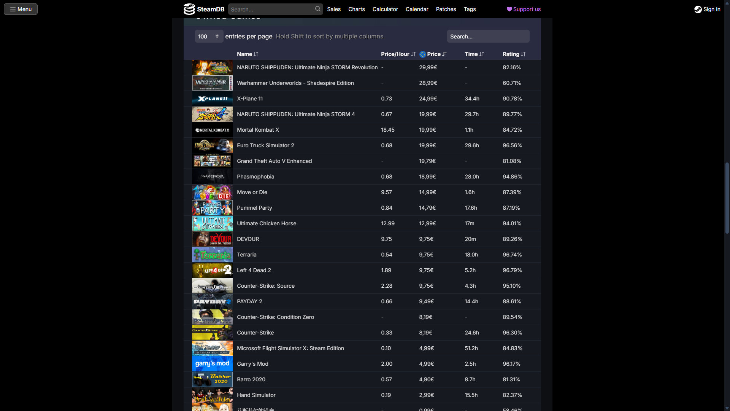Image resolution: width=730 pixels, height=411 pixels.
Task: Open the Calendar page
Action: coord(417,9)
